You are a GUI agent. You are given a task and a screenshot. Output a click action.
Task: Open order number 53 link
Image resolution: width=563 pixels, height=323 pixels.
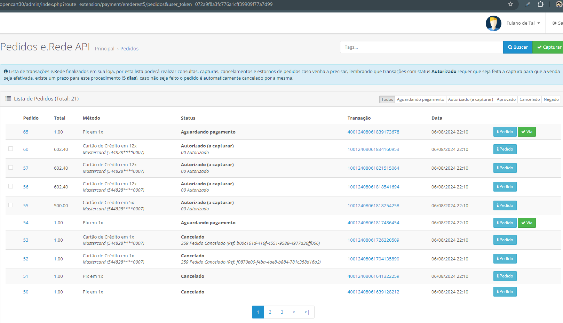26,240
